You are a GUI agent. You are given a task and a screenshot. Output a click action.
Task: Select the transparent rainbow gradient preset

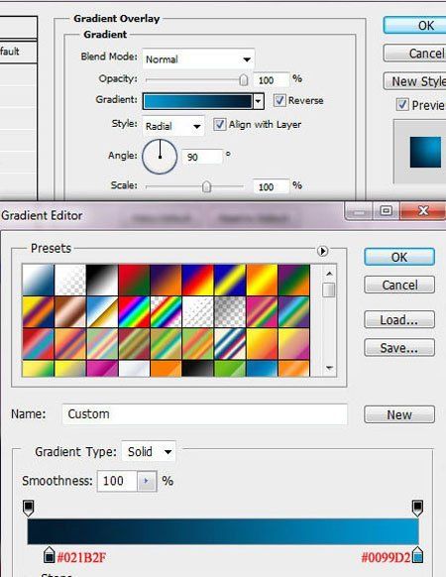[166, 311]
